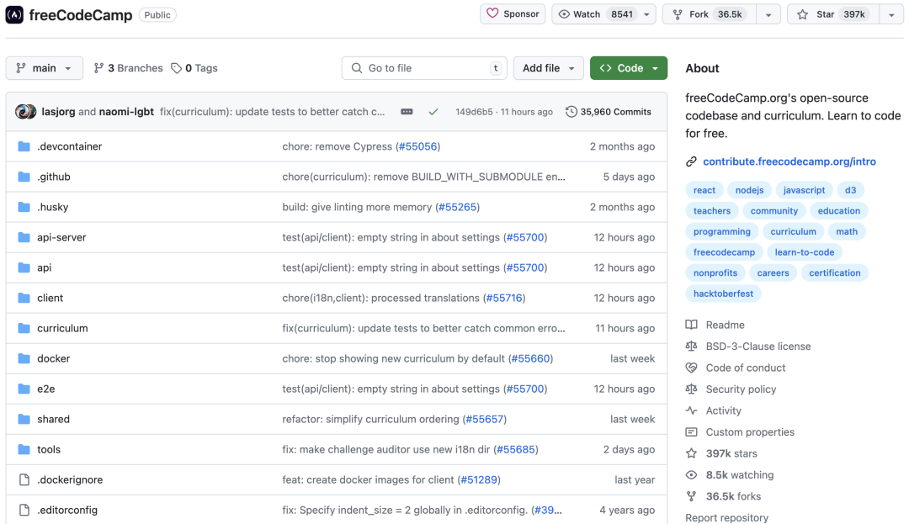The height and width of the screenshot is (524, 909).
Task: Click the verified commit checkmark
Action: (432, 111)
